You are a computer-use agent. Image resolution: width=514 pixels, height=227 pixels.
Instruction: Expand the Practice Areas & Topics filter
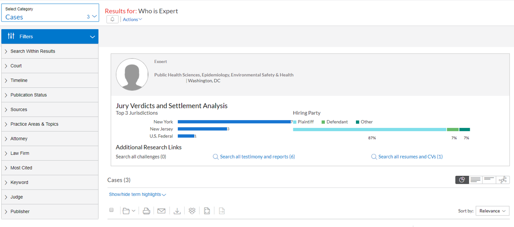50,124
